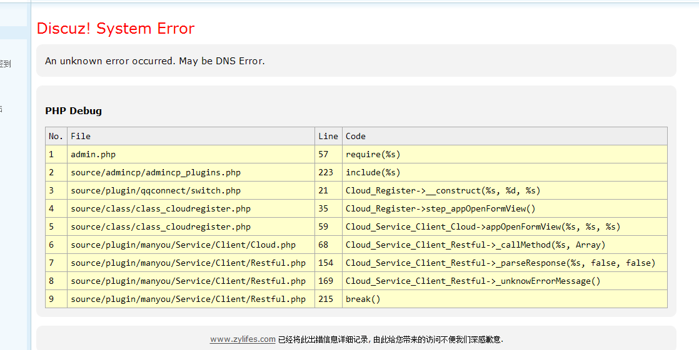Select class_cloudregister.php cell in row 4

click(191, 208)
